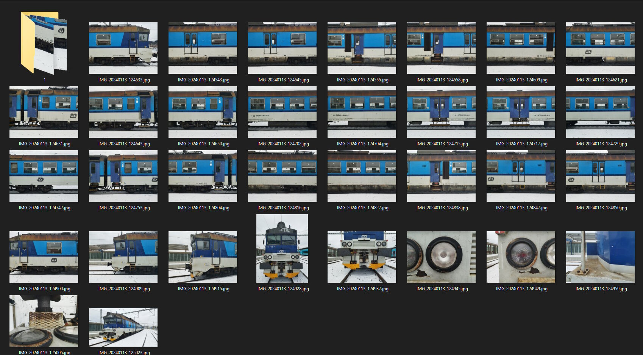Select photo IMG_20240113_124717.jpg

pyautogui.click(x=521, y=112)
